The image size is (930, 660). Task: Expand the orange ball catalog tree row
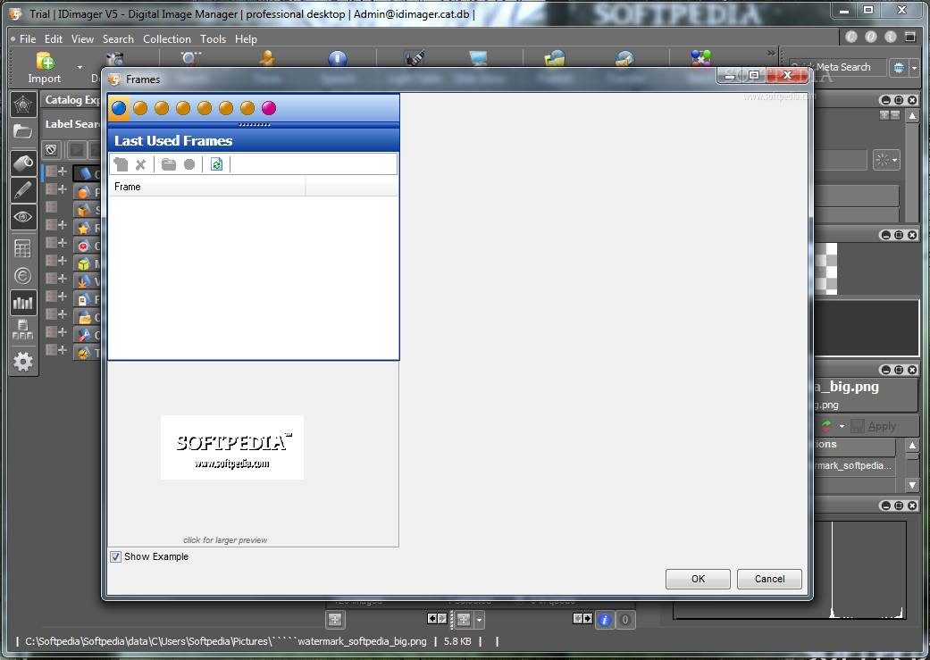[x=63, y=189]
